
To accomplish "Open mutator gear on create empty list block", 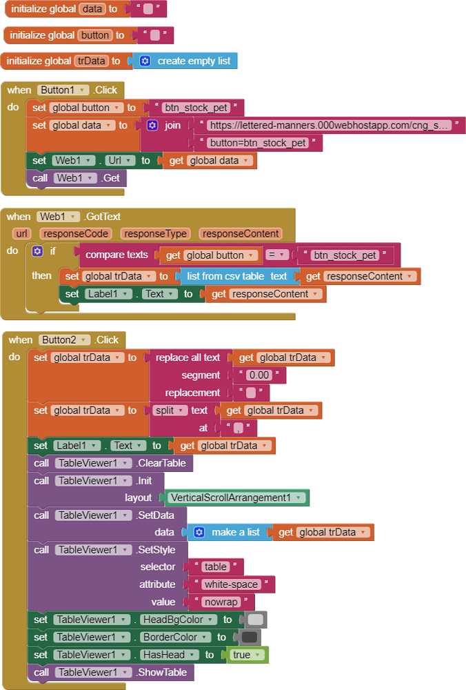I will click(145, 61).
